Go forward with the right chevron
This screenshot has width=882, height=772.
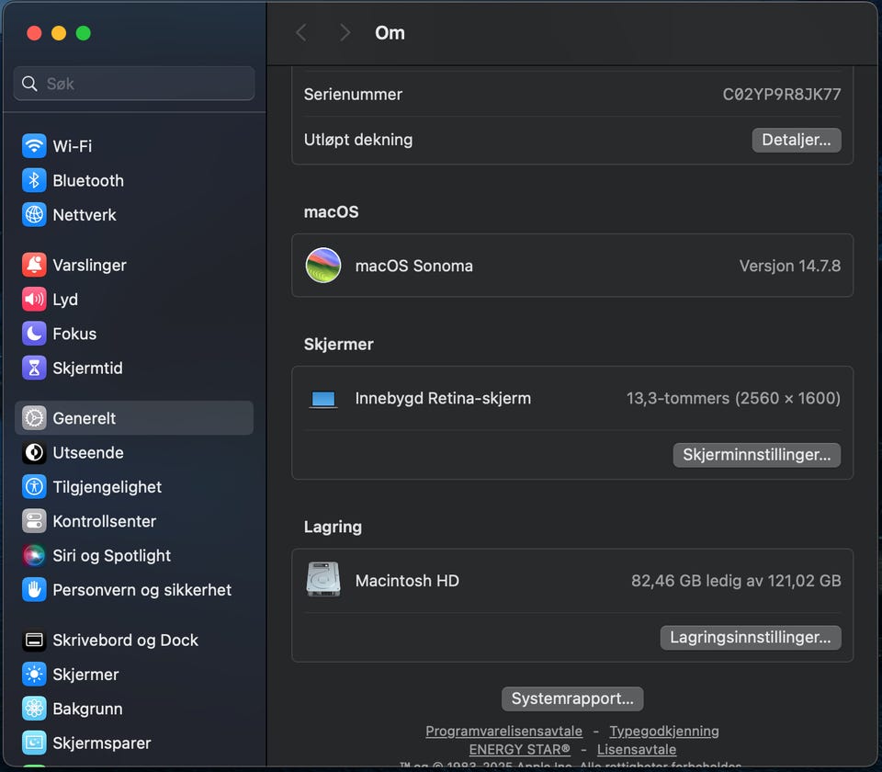pyautogui.click(x=345, y=33)
